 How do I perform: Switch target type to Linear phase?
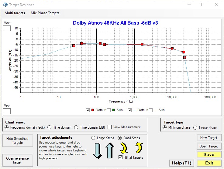[x=195, y=127]
